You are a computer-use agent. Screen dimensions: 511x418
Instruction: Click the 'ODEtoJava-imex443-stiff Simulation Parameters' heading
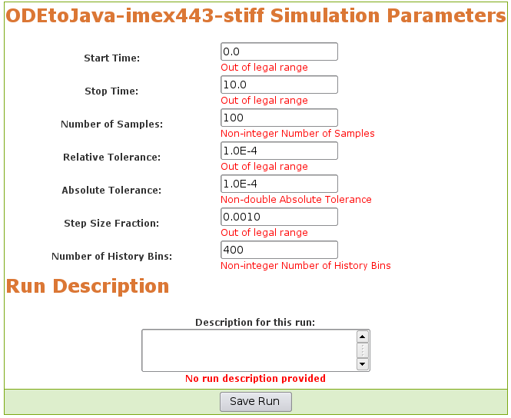[x=255, y=15]
